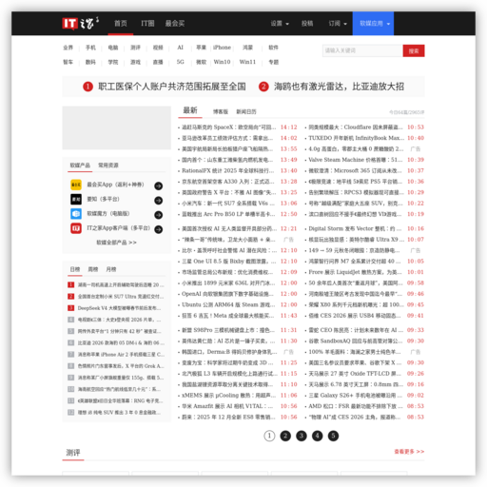Open the RationalFX 统计 2025 news item
Viewport: 487px width, 487px height.
pos(227,170)
